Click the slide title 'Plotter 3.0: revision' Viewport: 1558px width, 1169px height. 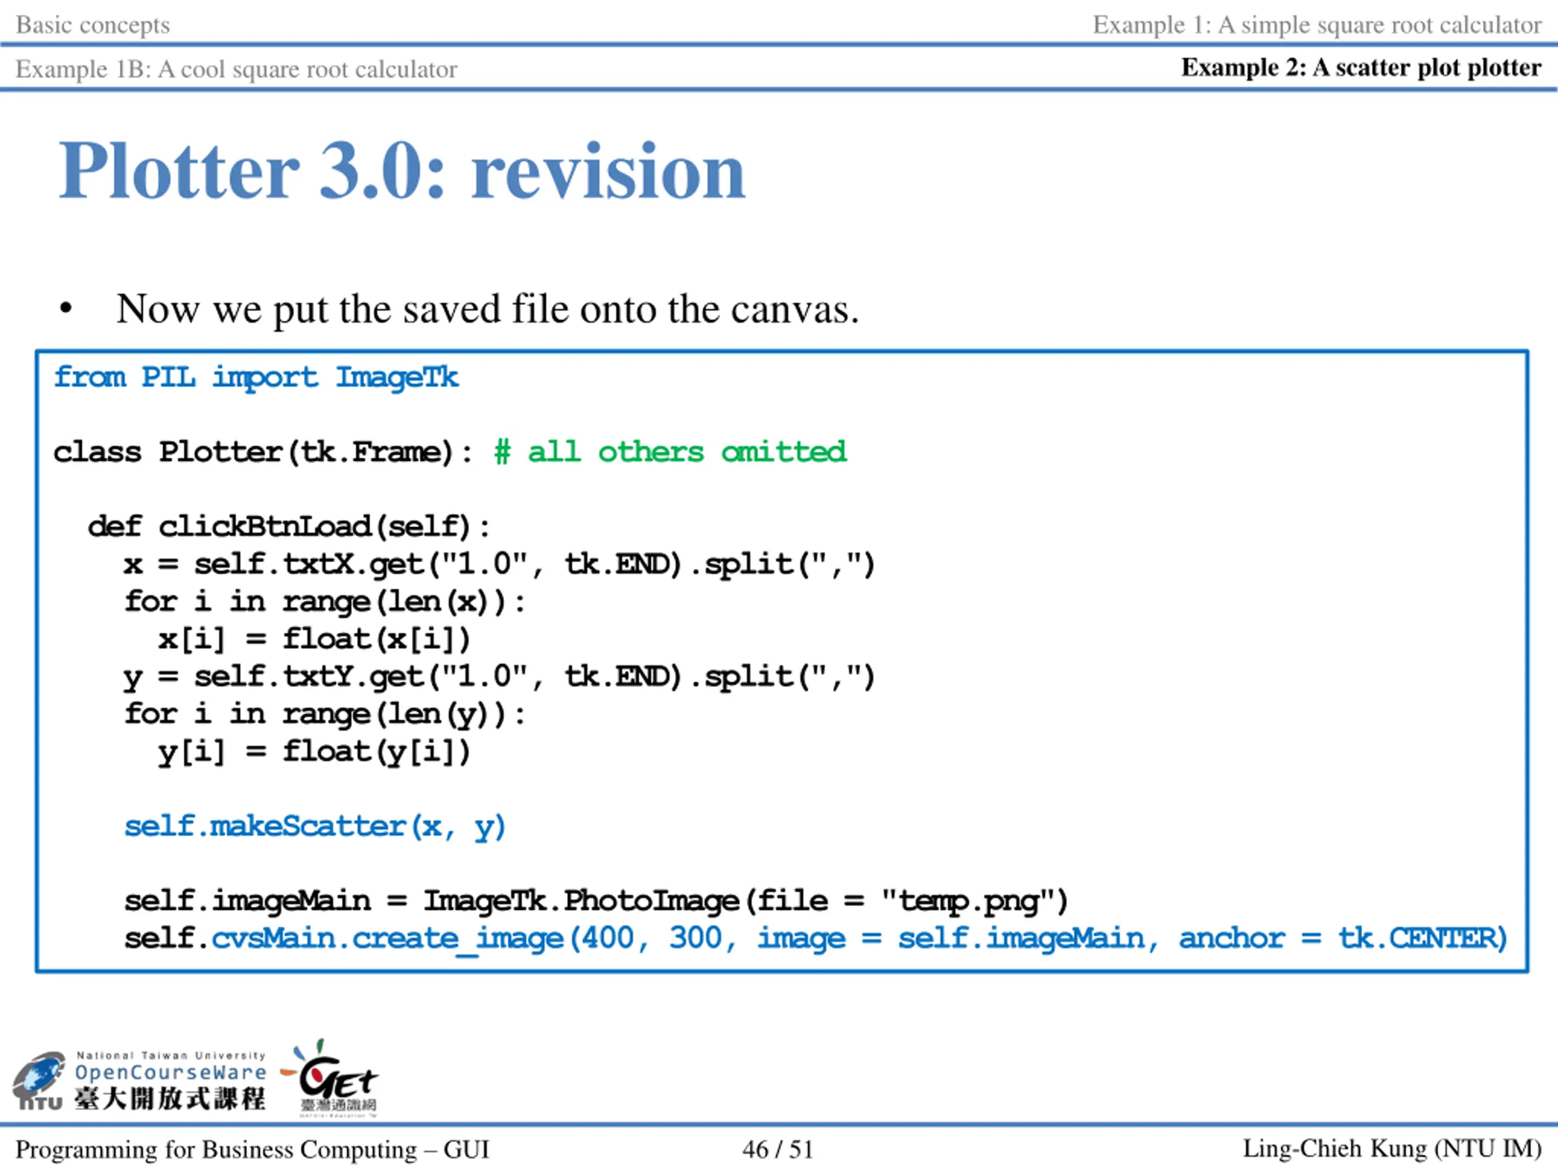pos(402,171)
